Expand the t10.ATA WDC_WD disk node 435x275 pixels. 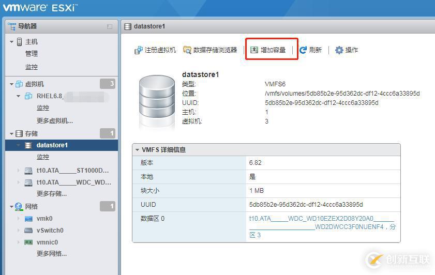(x=19, y=182)
